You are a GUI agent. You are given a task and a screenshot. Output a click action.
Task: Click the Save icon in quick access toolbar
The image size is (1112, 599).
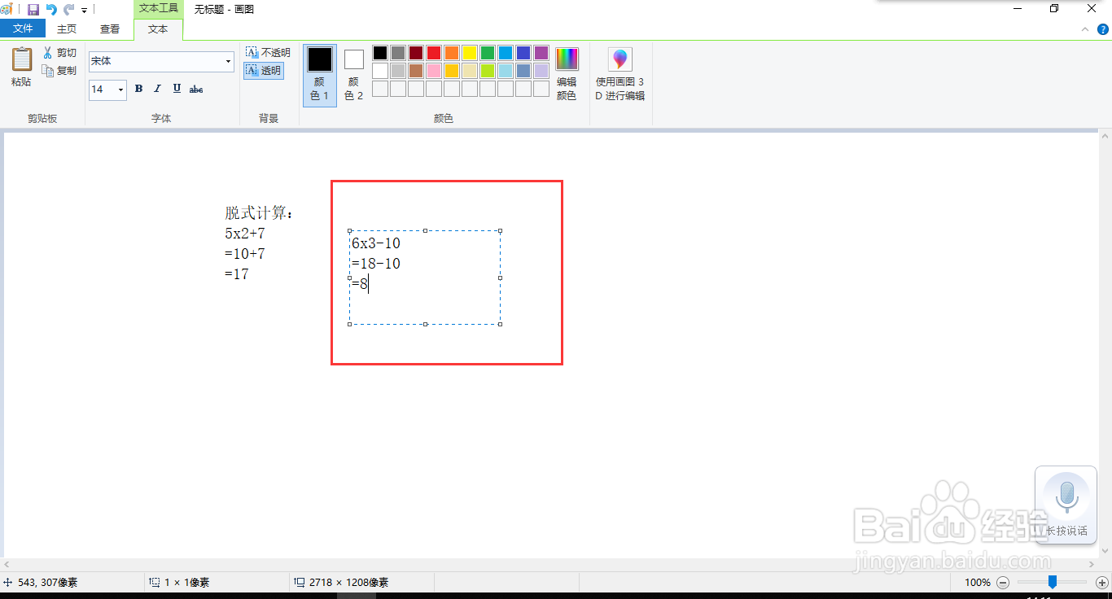click(x=33, y=10)
